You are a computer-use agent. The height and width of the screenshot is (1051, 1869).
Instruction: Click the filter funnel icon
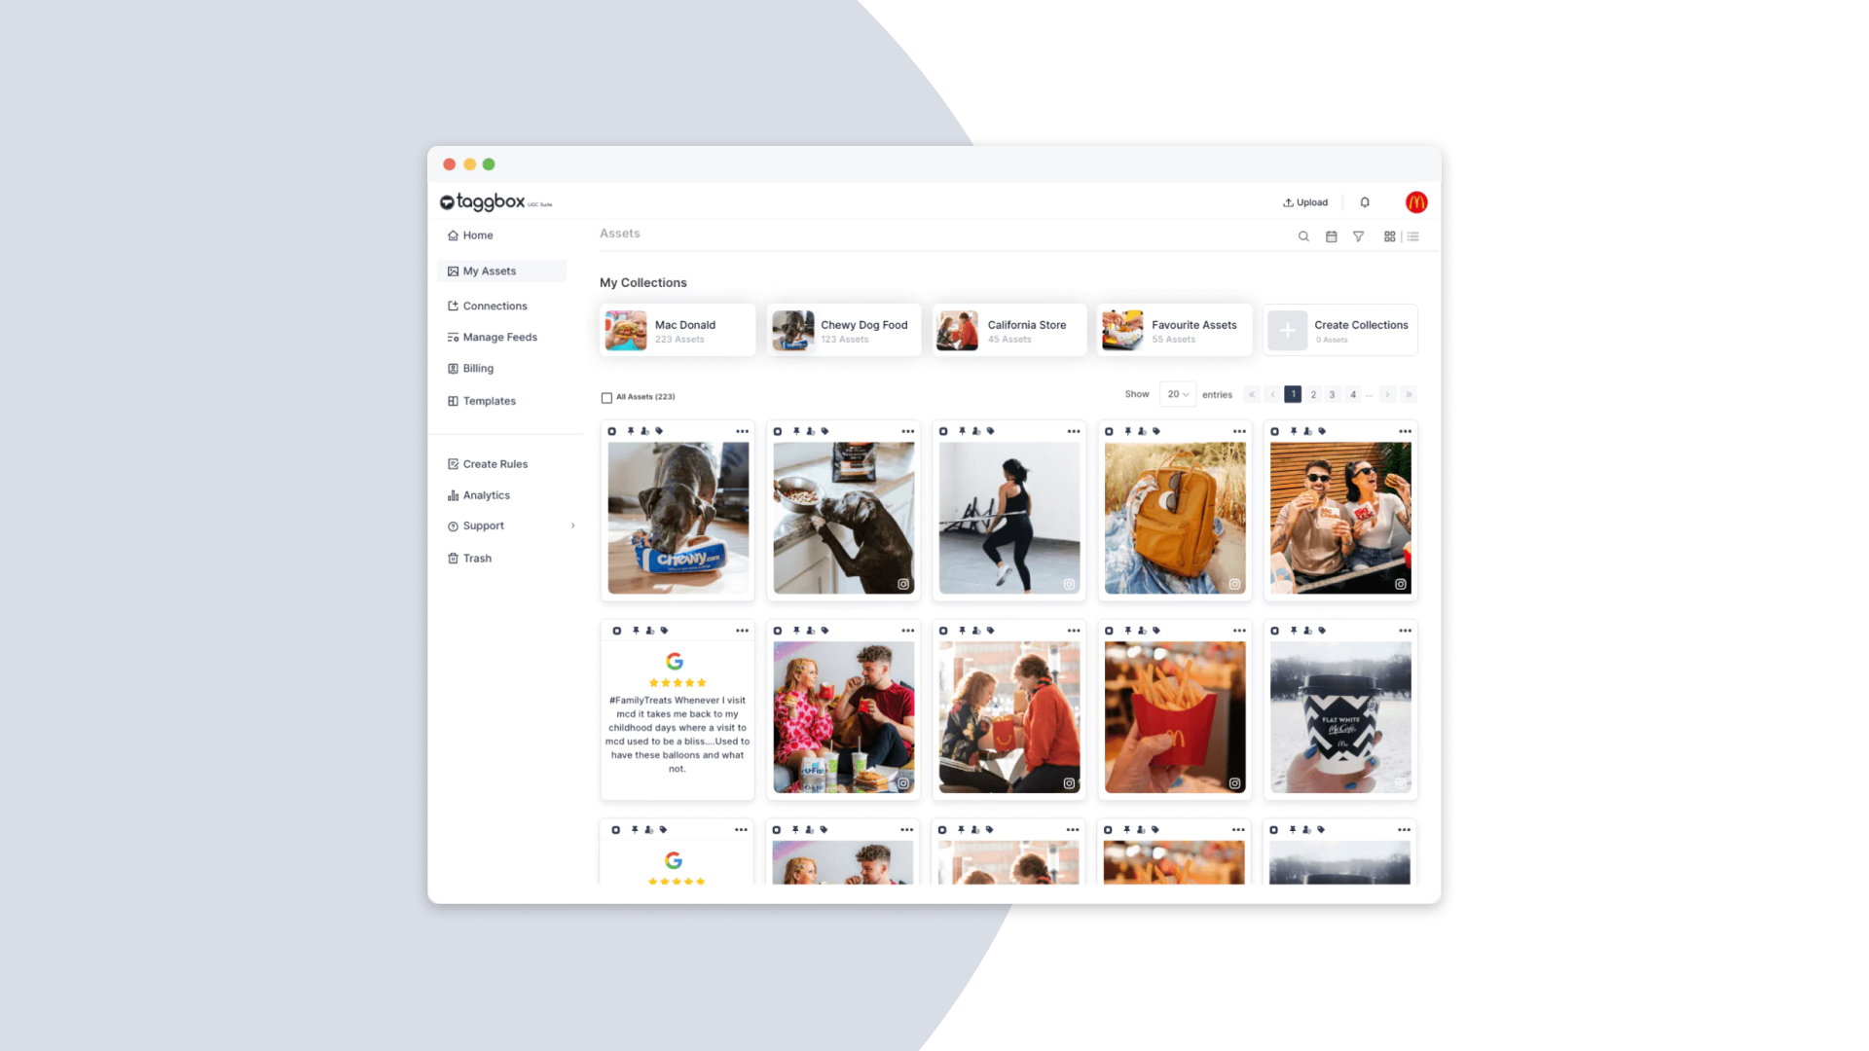(x=1359, y=235)
